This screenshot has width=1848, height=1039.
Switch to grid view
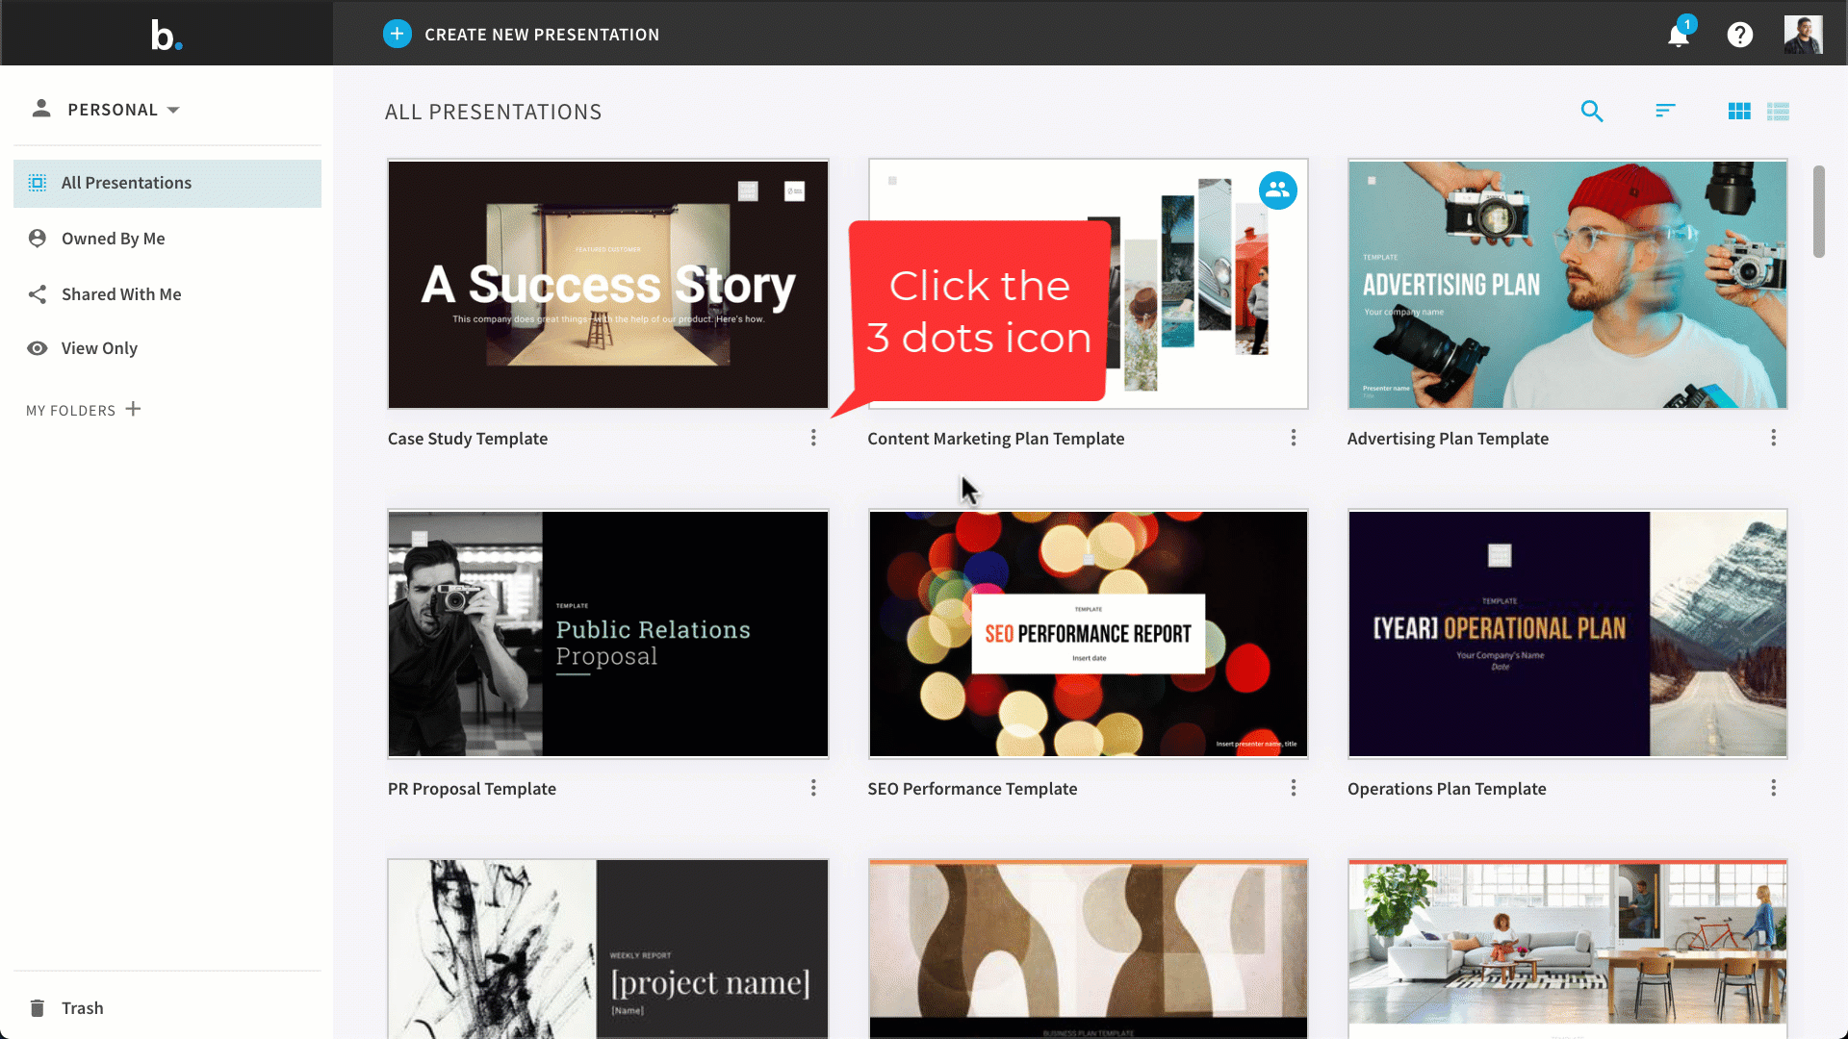1739,112
